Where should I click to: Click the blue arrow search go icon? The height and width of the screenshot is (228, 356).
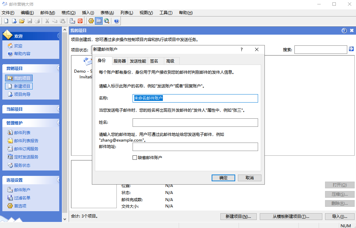(x=351, y=49)
